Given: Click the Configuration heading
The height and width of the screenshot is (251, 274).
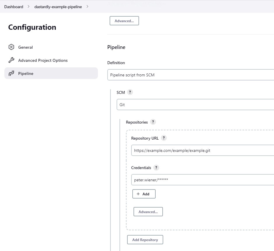Looking at the screenshot, I should coord(32,27).
